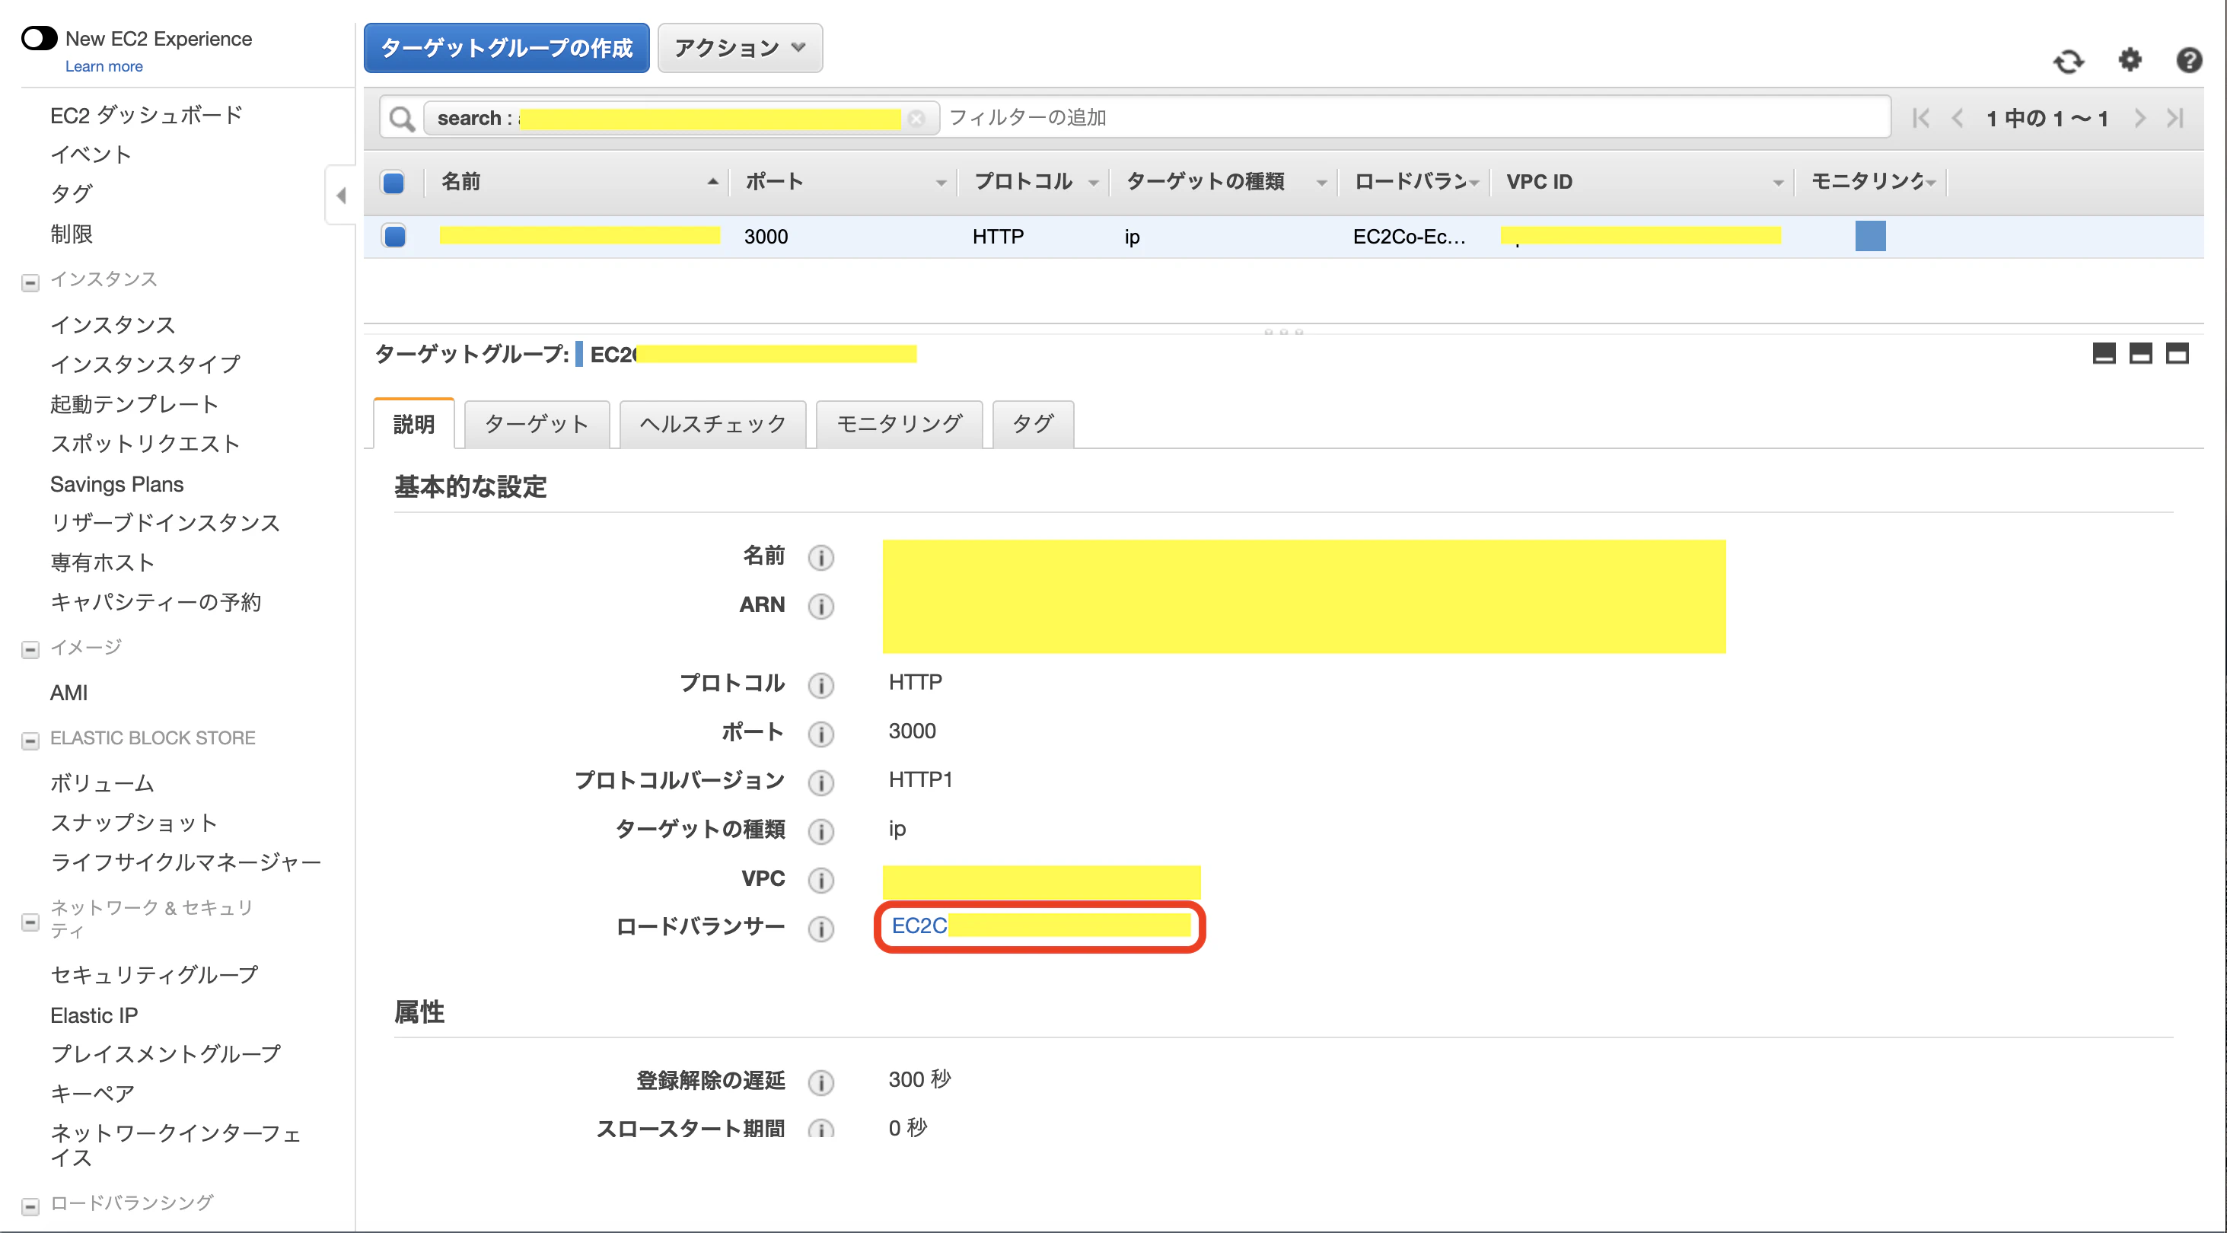Open セキュリティグループ in sidebar

[154, 974]
